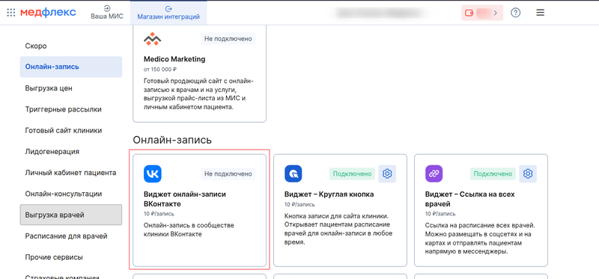Click Не подключено badge on VK widget
Screen dimensions: 599x279
(x=228, y=174)
